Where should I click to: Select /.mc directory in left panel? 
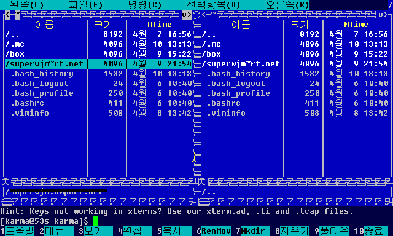98,44
